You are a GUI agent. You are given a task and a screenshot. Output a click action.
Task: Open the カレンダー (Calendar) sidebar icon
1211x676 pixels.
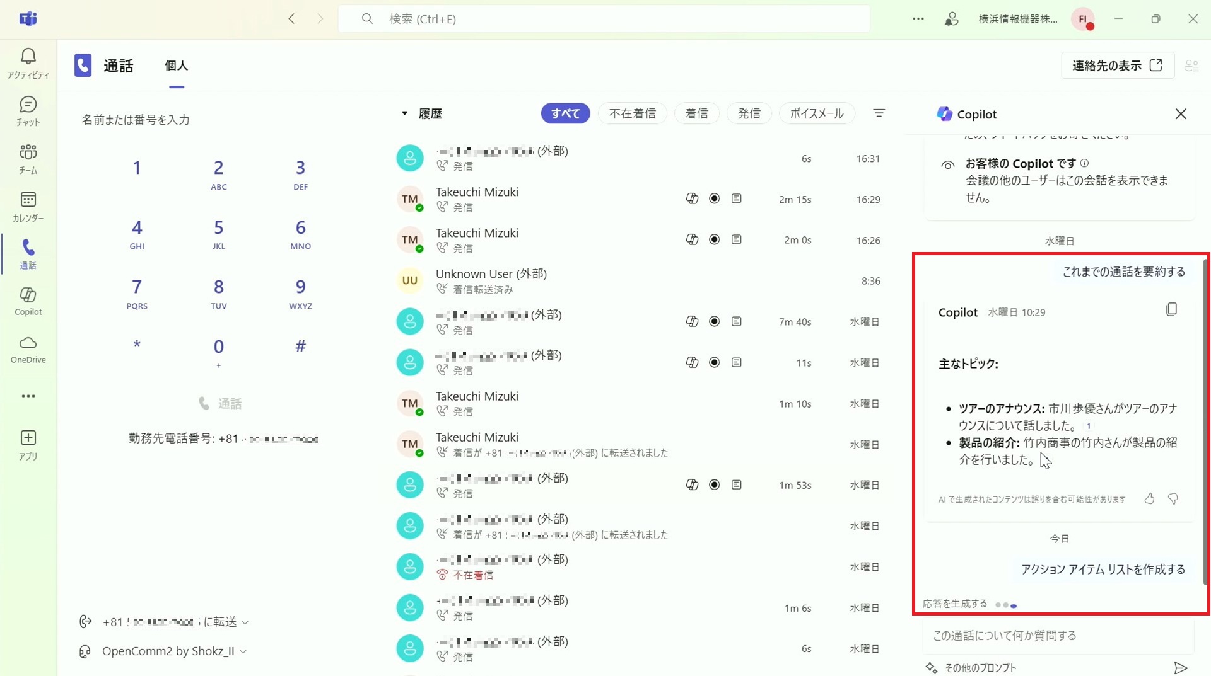[x=28, y=207]
